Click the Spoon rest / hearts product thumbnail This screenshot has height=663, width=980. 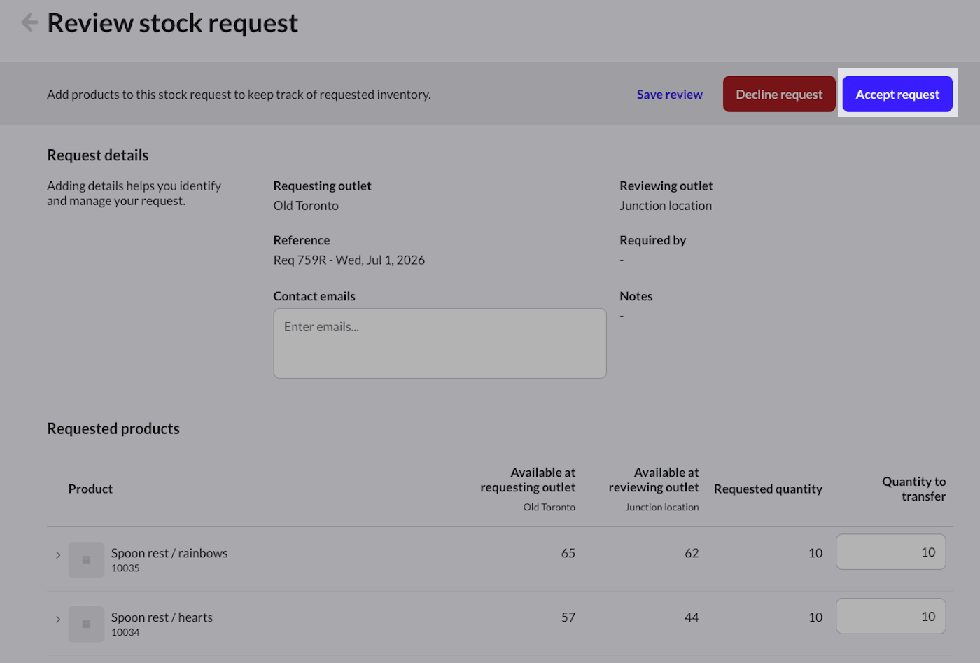point(86,624)
